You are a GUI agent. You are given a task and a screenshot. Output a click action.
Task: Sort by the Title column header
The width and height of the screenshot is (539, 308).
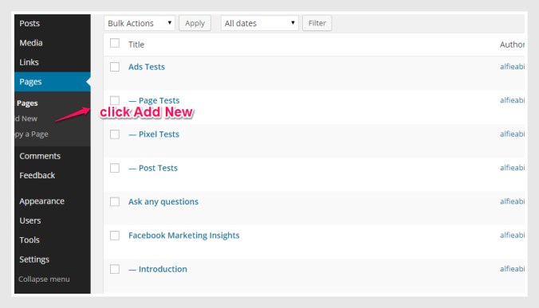point(136,45)
